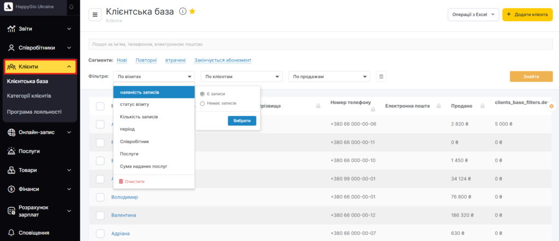
Task: Click the Товари sidebar icon
Action: click(11, 170)
